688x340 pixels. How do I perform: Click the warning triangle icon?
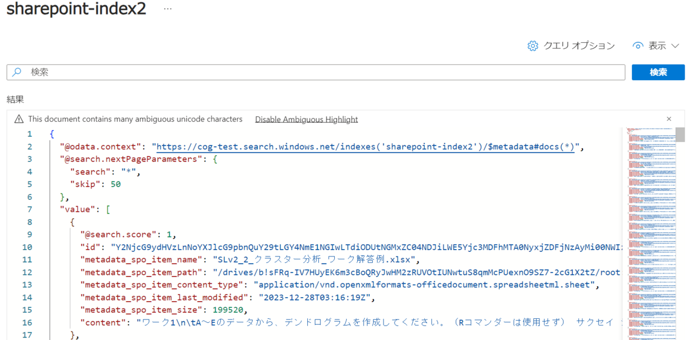(19, 119)
